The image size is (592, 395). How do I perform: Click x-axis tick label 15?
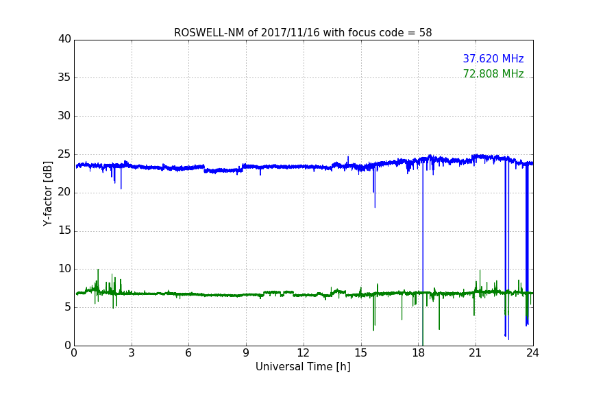[x=360, y=353]
